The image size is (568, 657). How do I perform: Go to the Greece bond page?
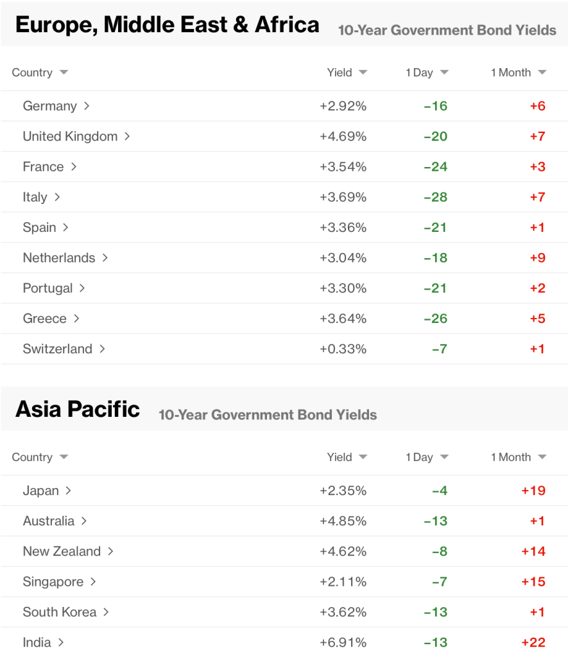coord(44,319)
